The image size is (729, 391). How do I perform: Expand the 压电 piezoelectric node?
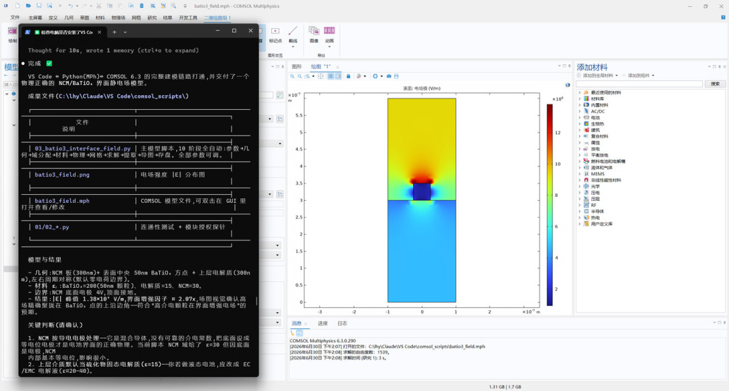[x=579, y=192]
